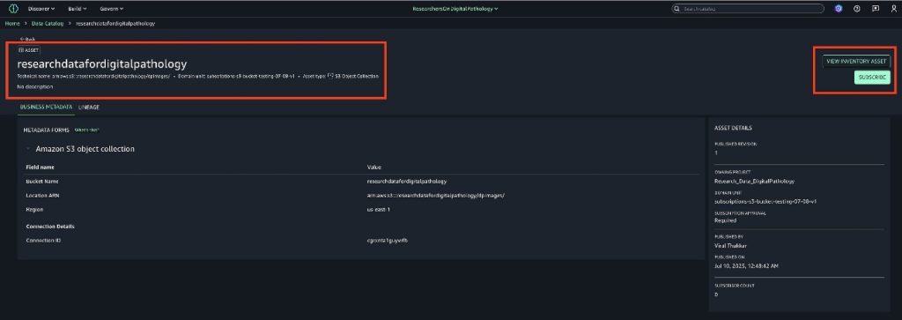902x320 pixels.
Task: Go to Home in the breadcrumb
Action: 12,24
